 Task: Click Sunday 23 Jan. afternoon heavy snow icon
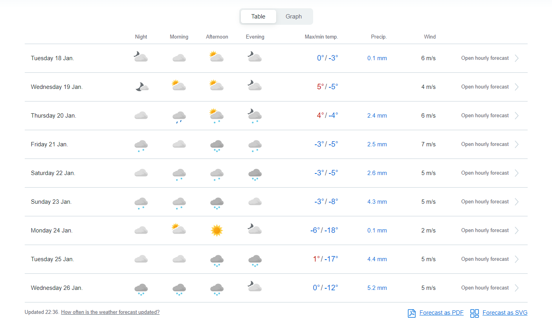(217, 202)
